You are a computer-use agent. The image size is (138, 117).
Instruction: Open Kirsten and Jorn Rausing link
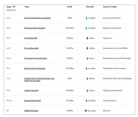[x=35, y=68]
